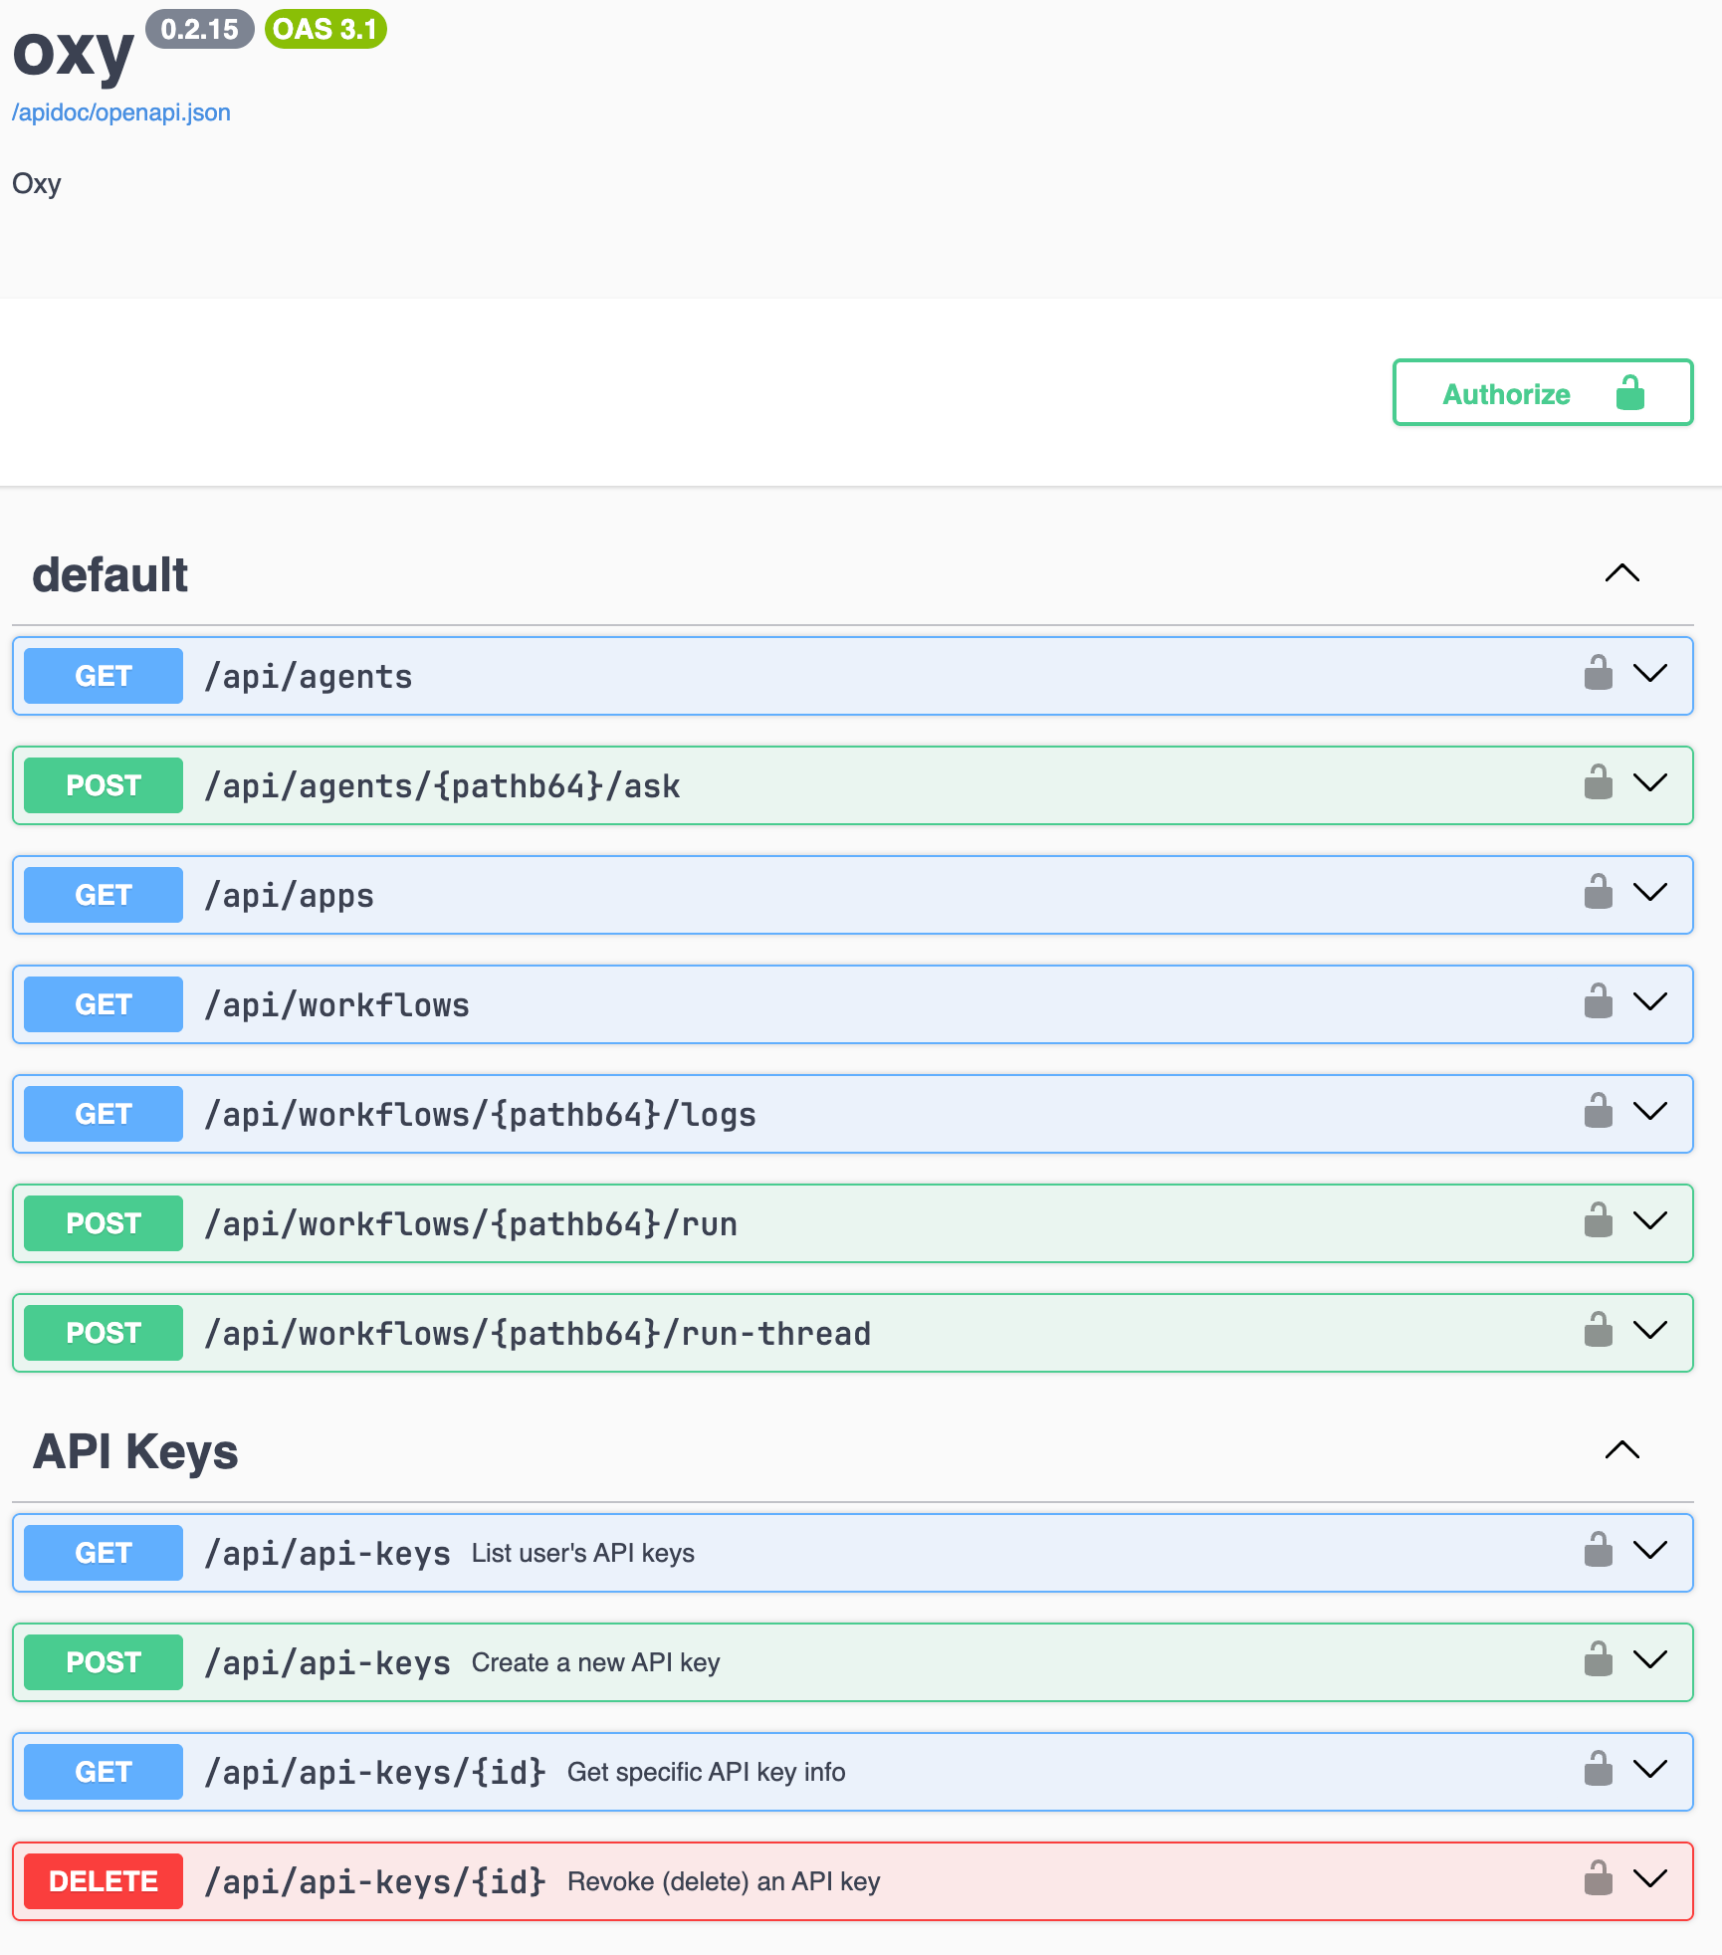1722x1955 pixels.
Task: Click the GET badge for /api/apps
Action: coord(104,895)
